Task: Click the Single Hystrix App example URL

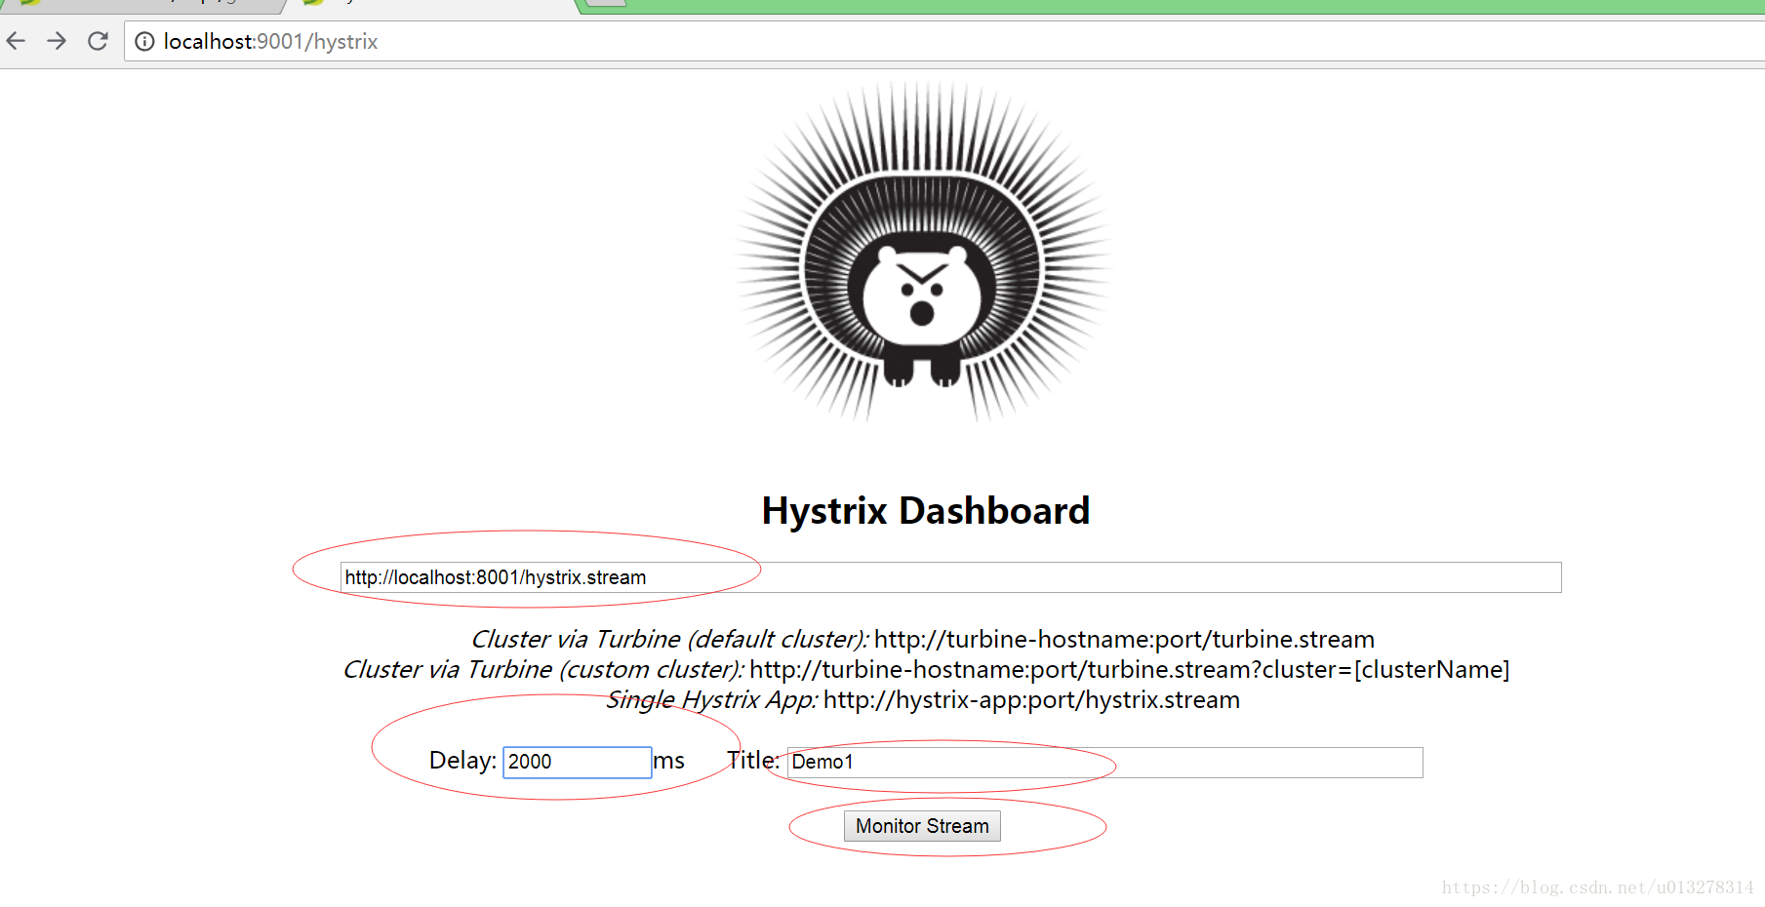Action: click(1031, 700)
